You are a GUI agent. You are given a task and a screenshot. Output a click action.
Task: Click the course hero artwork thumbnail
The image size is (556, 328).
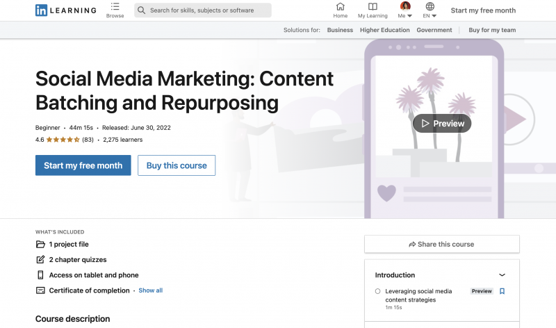(x=434, y=129)
